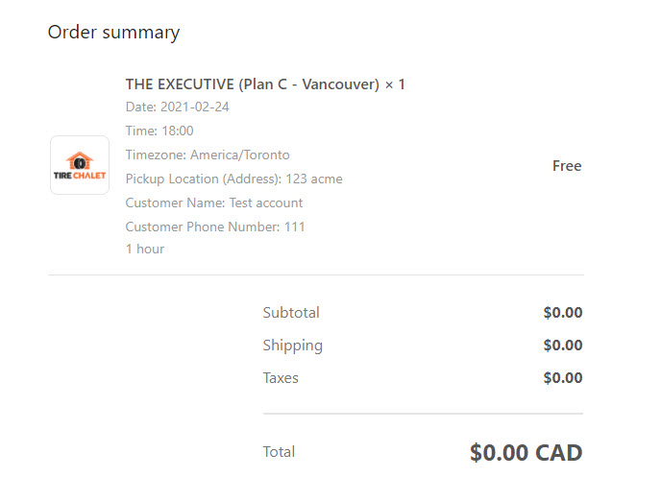661x501 pixels.
Task: Click the Timezone America/Toronto line
Action: point(208,155)
